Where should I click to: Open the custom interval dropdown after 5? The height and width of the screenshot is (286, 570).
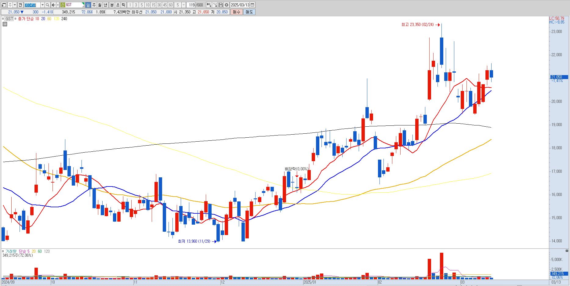pos(183,5)
